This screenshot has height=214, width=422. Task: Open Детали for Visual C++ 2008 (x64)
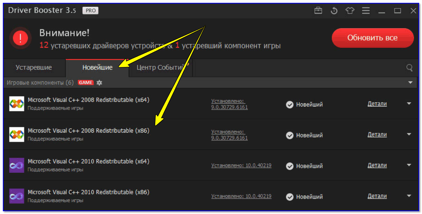tap(377, 104)
